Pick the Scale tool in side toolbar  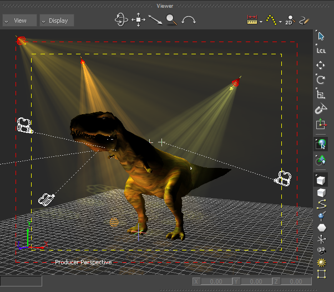click(321, 94)
